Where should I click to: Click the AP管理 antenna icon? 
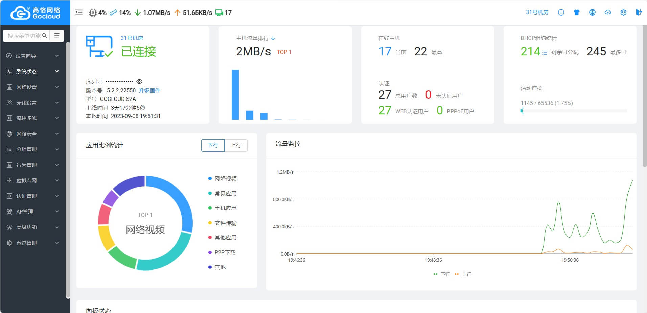pyautogui.click(x=9, y=211)
